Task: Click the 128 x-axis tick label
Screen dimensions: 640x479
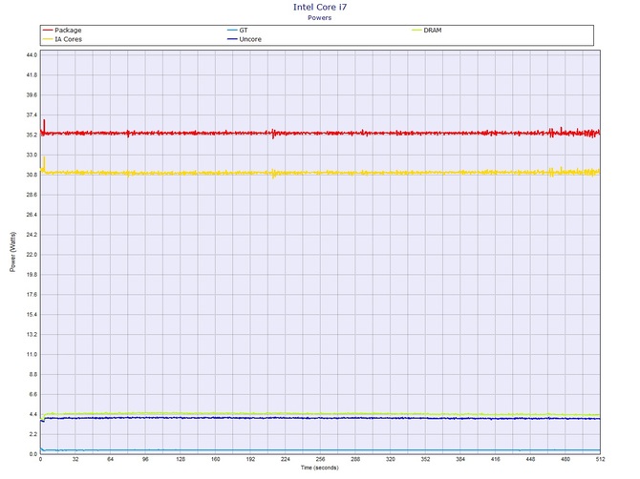Action: pyautogui.click(x=181, y=459)
